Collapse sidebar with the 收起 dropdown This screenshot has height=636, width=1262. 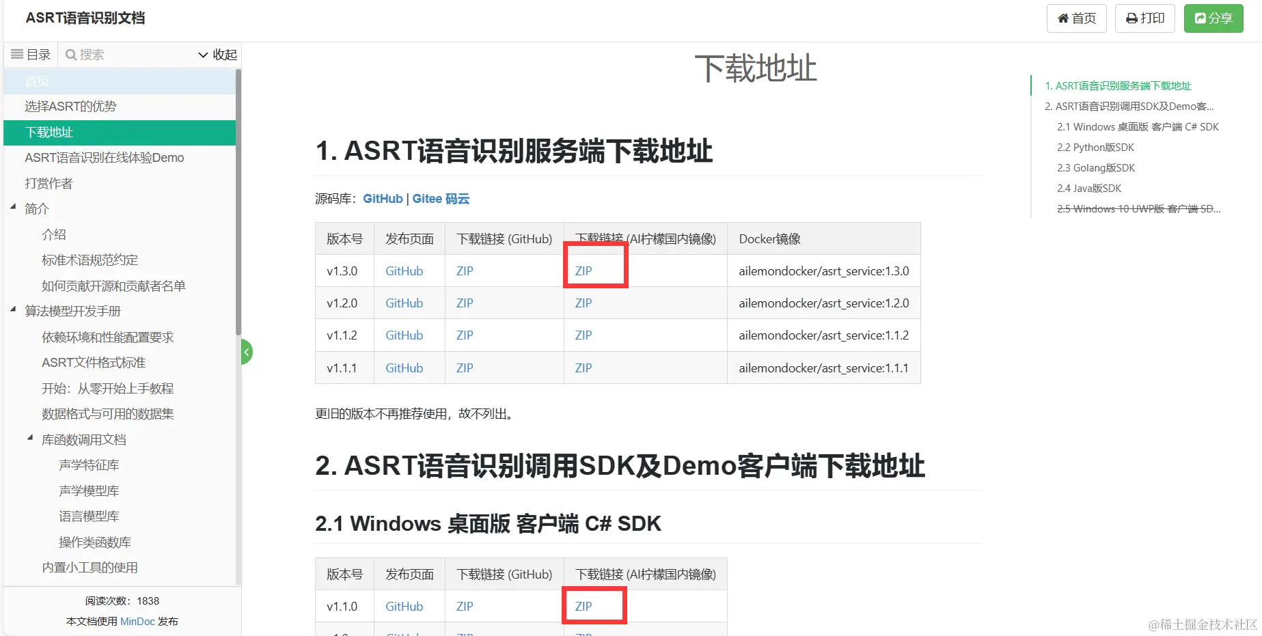217,55
